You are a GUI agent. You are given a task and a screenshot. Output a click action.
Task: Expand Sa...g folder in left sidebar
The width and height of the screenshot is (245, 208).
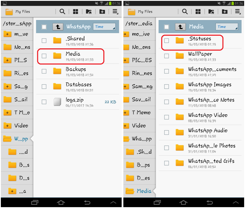pyautogui.click(x=7, y=86)
